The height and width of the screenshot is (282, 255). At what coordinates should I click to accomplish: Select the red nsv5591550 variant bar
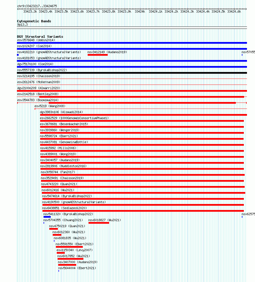pyautogui.click(x=69, y=247)
